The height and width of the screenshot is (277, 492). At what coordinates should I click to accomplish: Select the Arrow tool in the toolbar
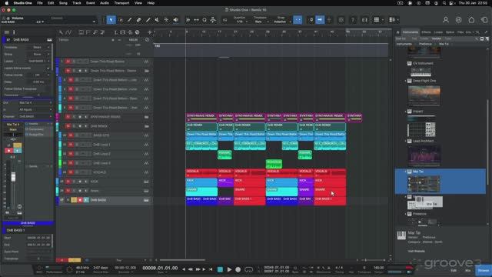(111, 20)
